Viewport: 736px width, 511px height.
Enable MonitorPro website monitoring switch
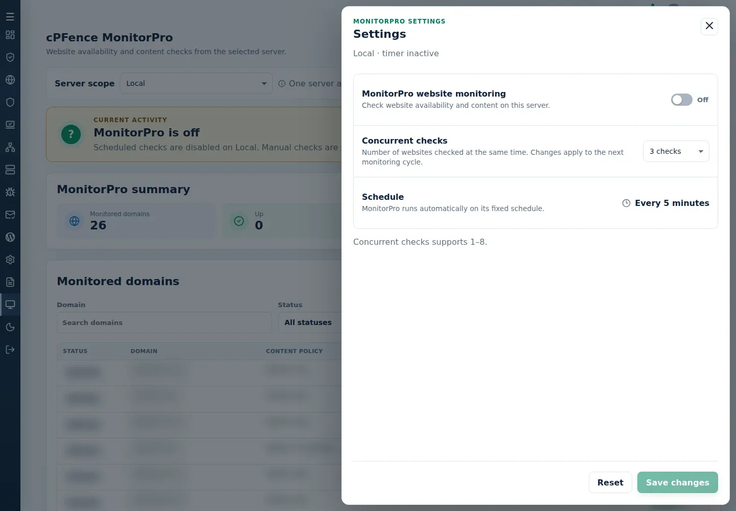[x=681, y=100]
